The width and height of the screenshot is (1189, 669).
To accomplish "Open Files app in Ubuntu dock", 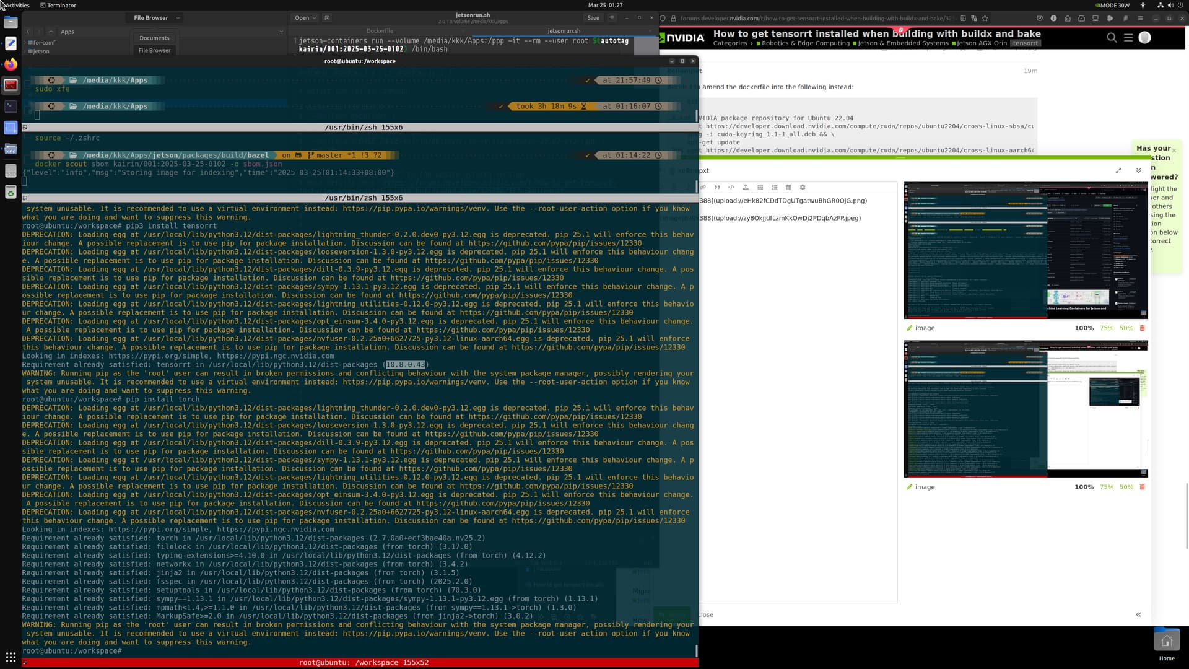I will (x=11, y=23).
